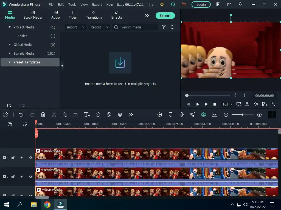This screenshot has width=281, height=210.
Task: Expand the Preset Templates tree item
Action: 10,62
